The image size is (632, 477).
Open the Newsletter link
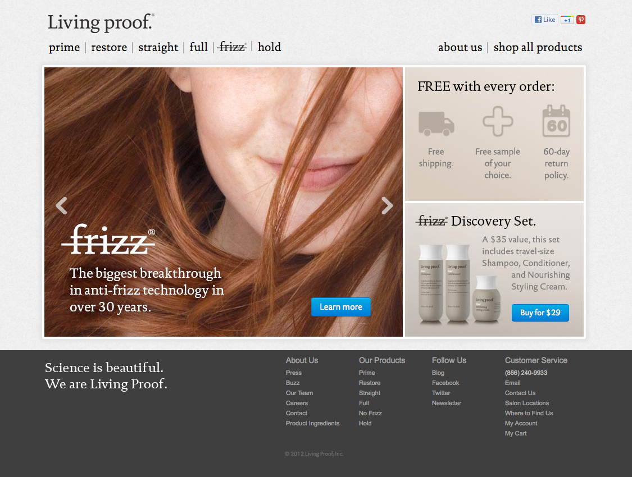coord(447,403)
